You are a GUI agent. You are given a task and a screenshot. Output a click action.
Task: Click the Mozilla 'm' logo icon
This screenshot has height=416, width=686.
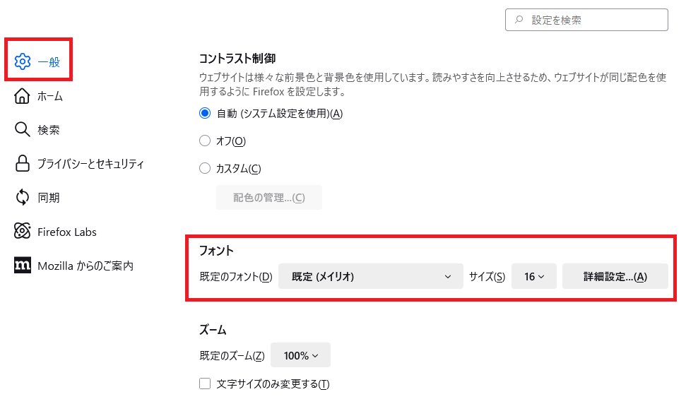(22, 265)
